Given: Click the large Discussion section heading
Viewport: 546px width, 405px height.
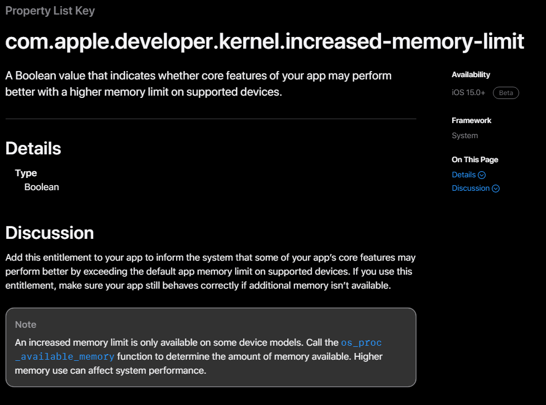Looking at the screenshot, I should pos(50,233).
